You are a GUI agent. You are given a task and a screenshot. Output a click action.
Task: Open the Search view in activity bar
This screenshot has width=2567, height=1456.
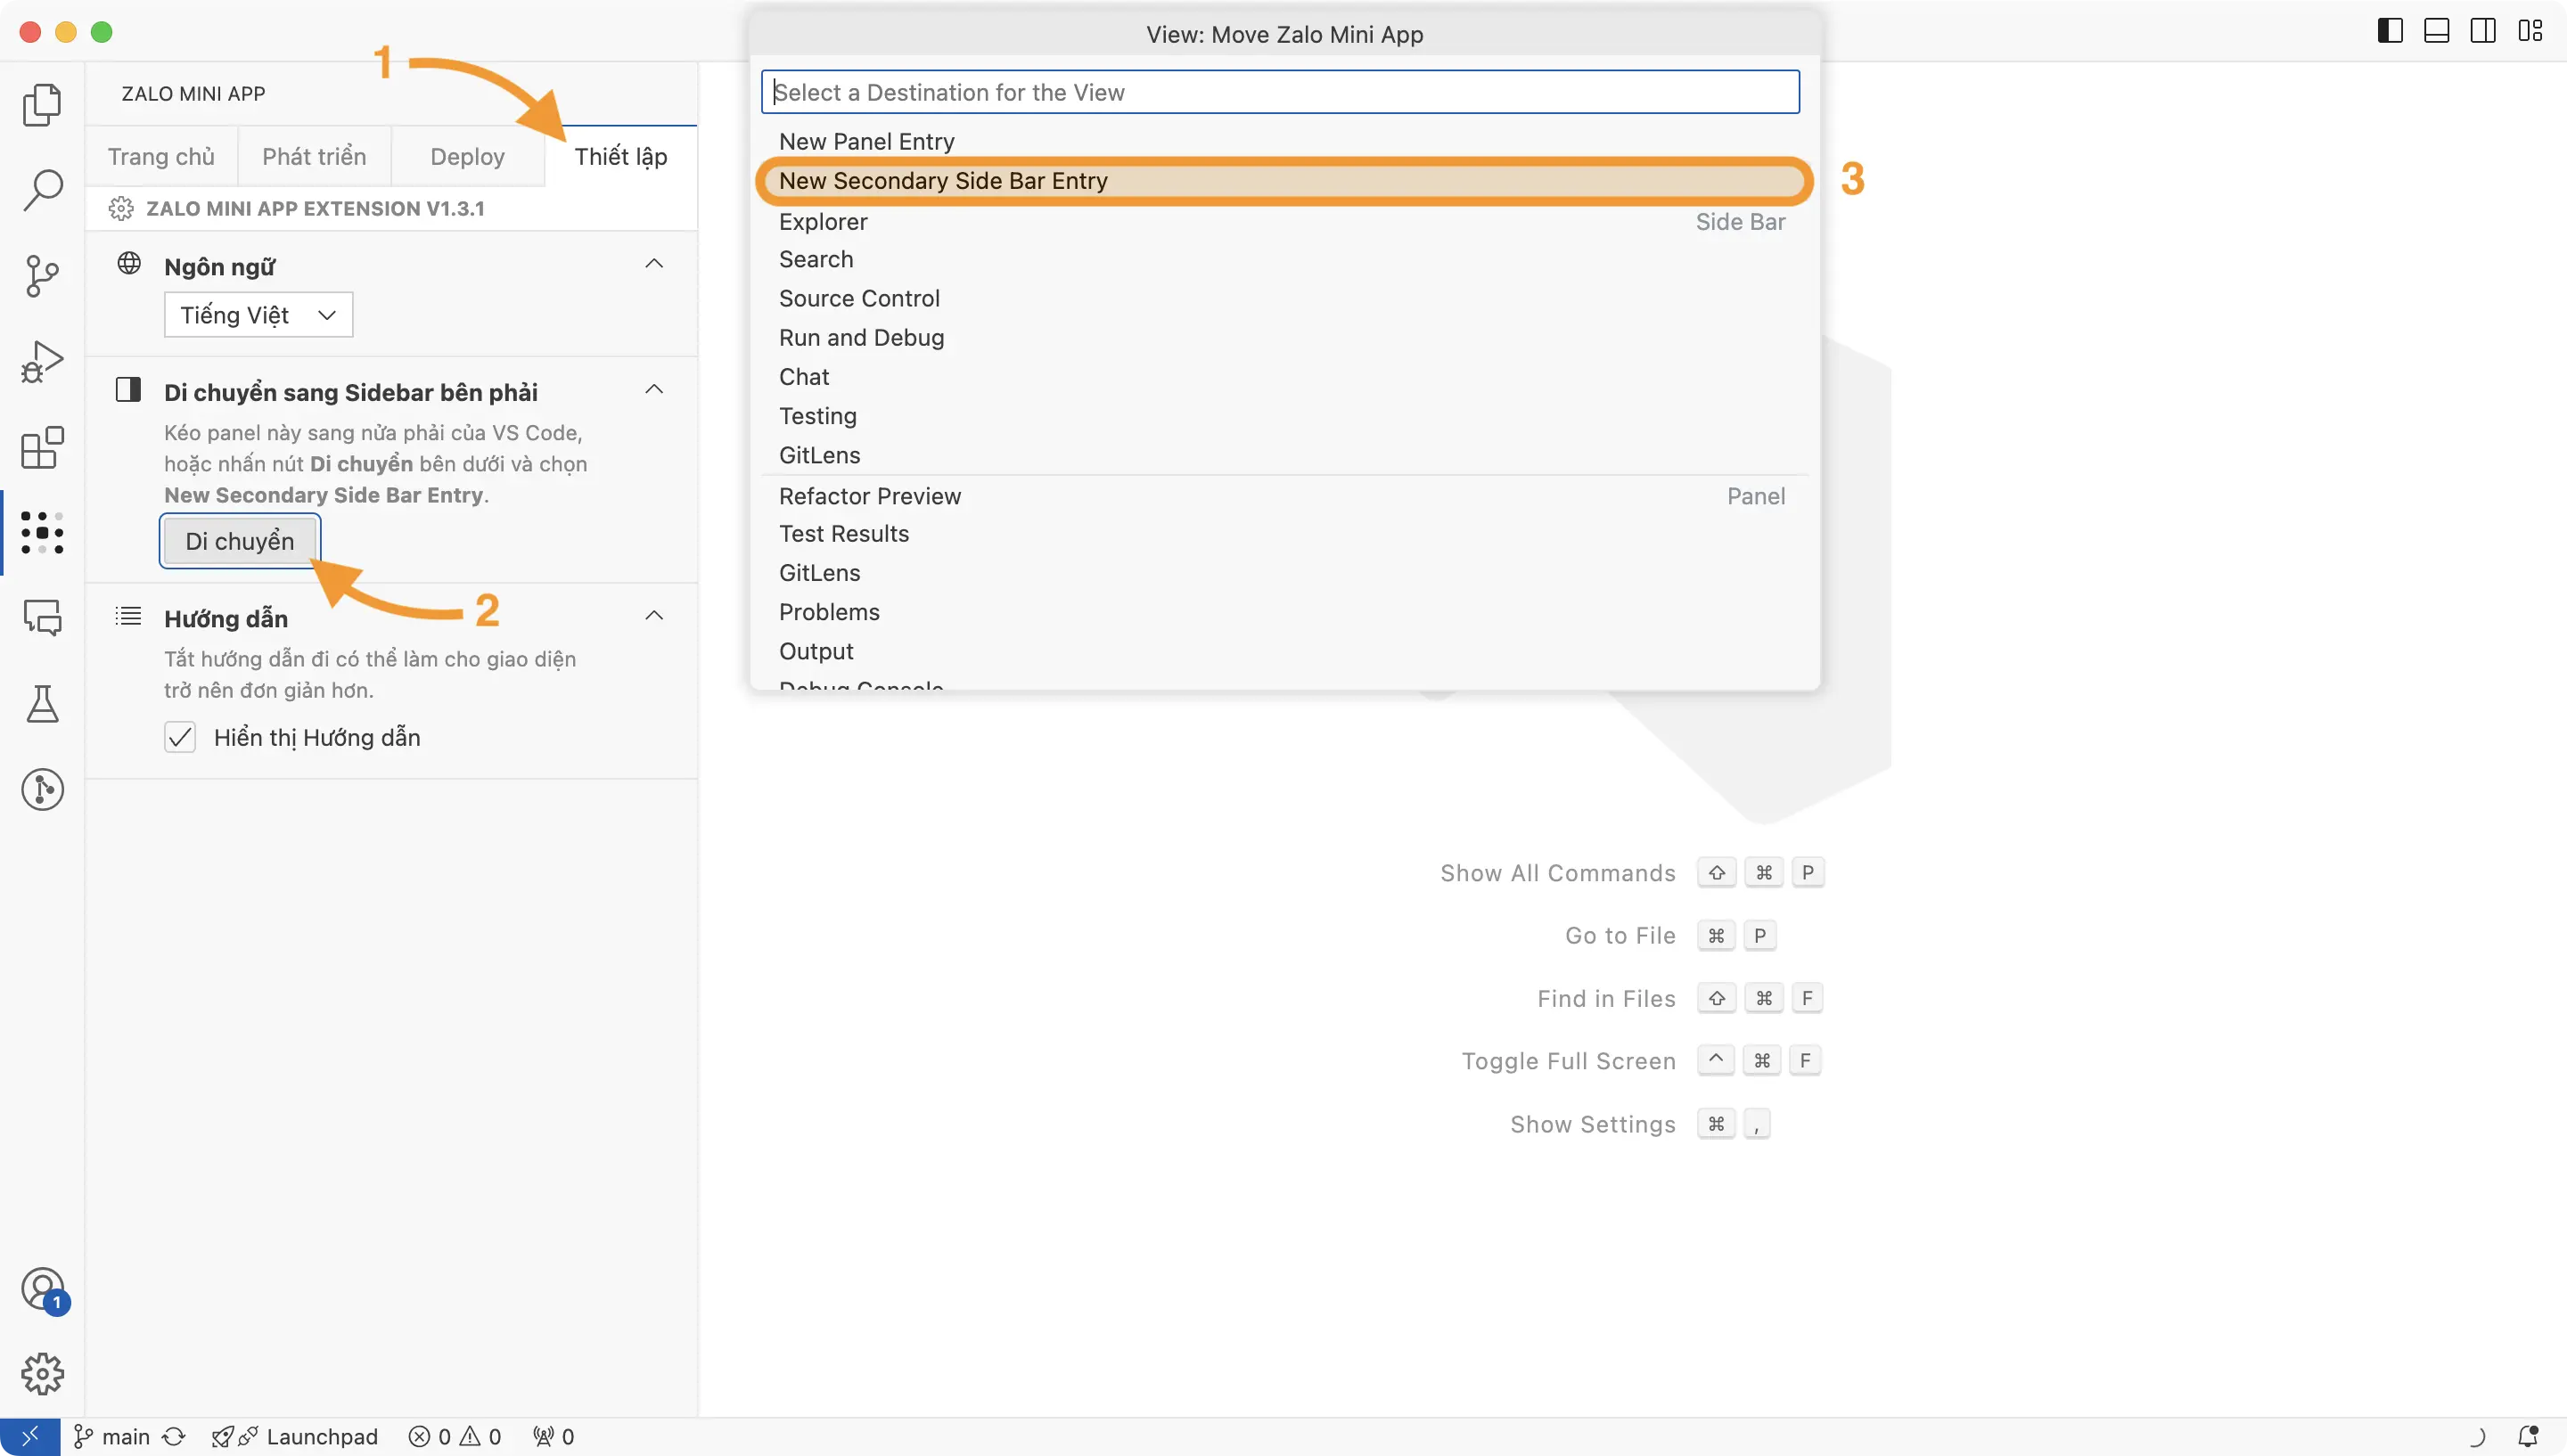click(x=42, y=189)
